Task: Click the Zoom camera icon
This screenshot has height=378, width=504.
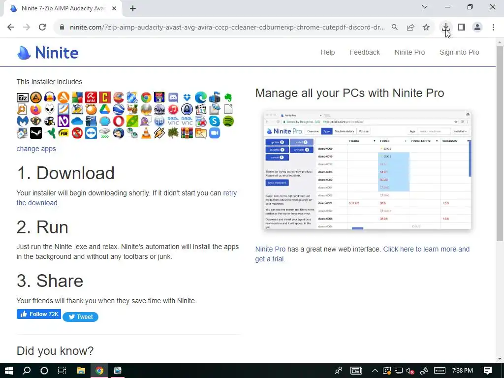Action: point(215,133)
